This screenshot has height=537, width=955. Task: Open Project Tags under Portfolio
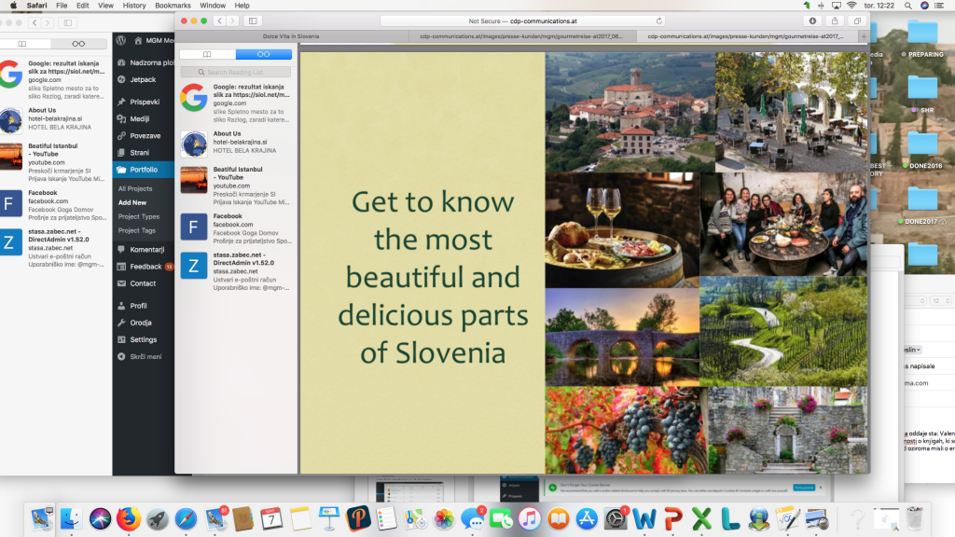(136, 231)
